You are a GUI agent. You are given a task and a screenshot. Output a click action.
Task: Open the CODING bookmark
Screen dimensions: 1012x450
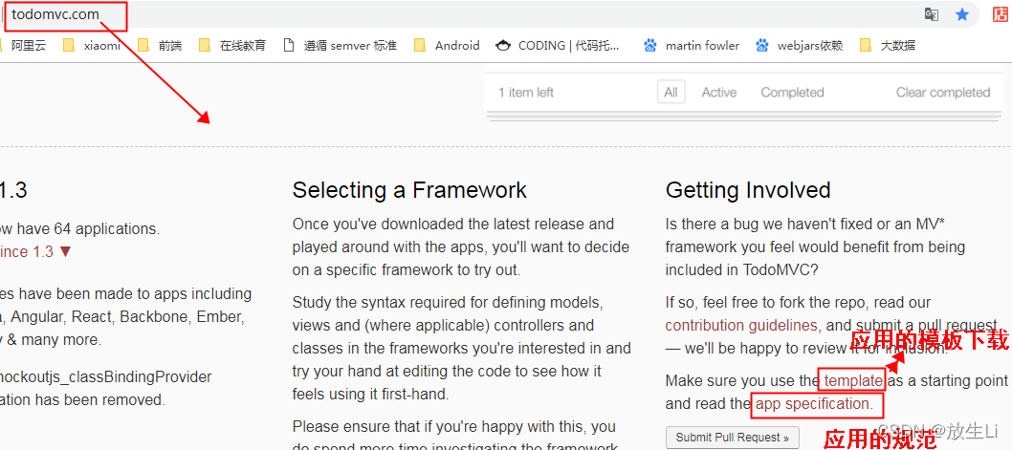[x=558, y=45]
